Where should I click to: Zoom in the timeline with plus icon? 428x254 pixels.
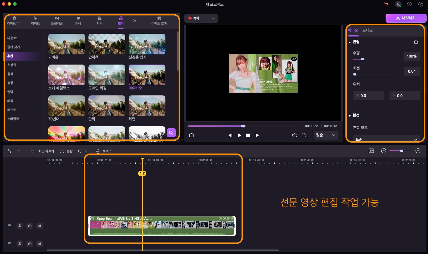(418, 151)
